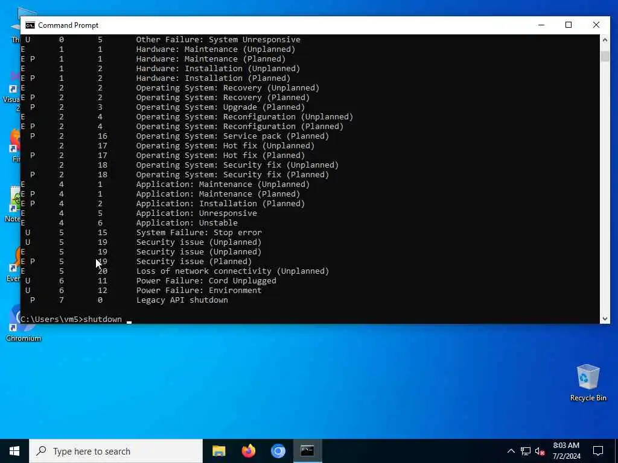Open the notification center icon
The image size is (618, 463).
598,451
